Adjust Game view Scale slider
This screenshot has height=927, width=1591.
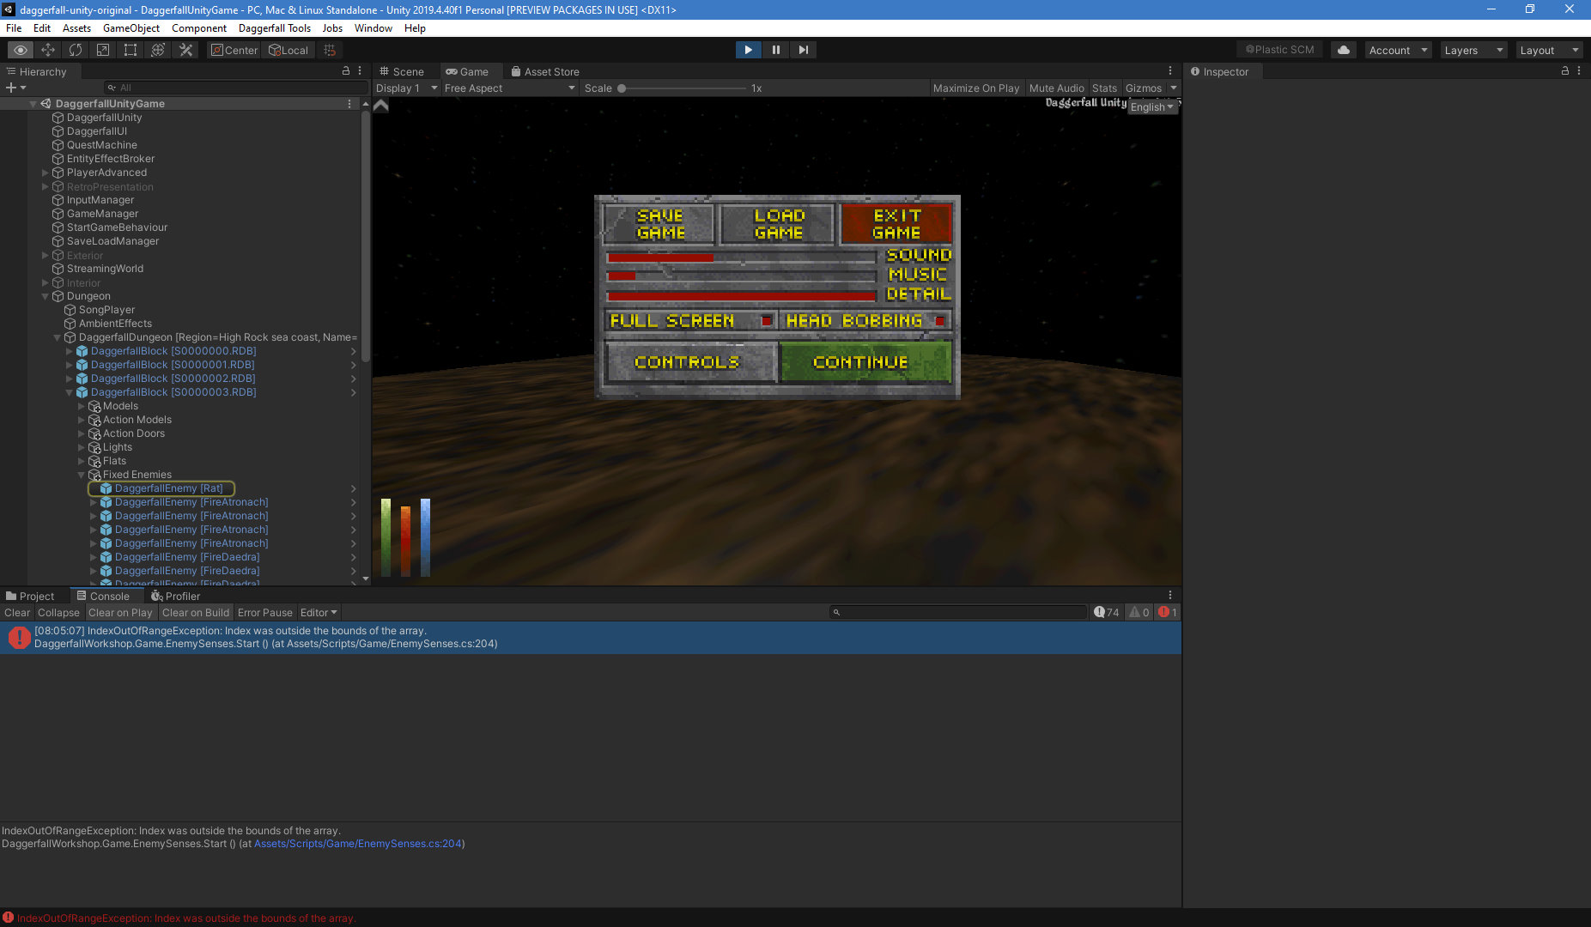(x=683, y=88)
